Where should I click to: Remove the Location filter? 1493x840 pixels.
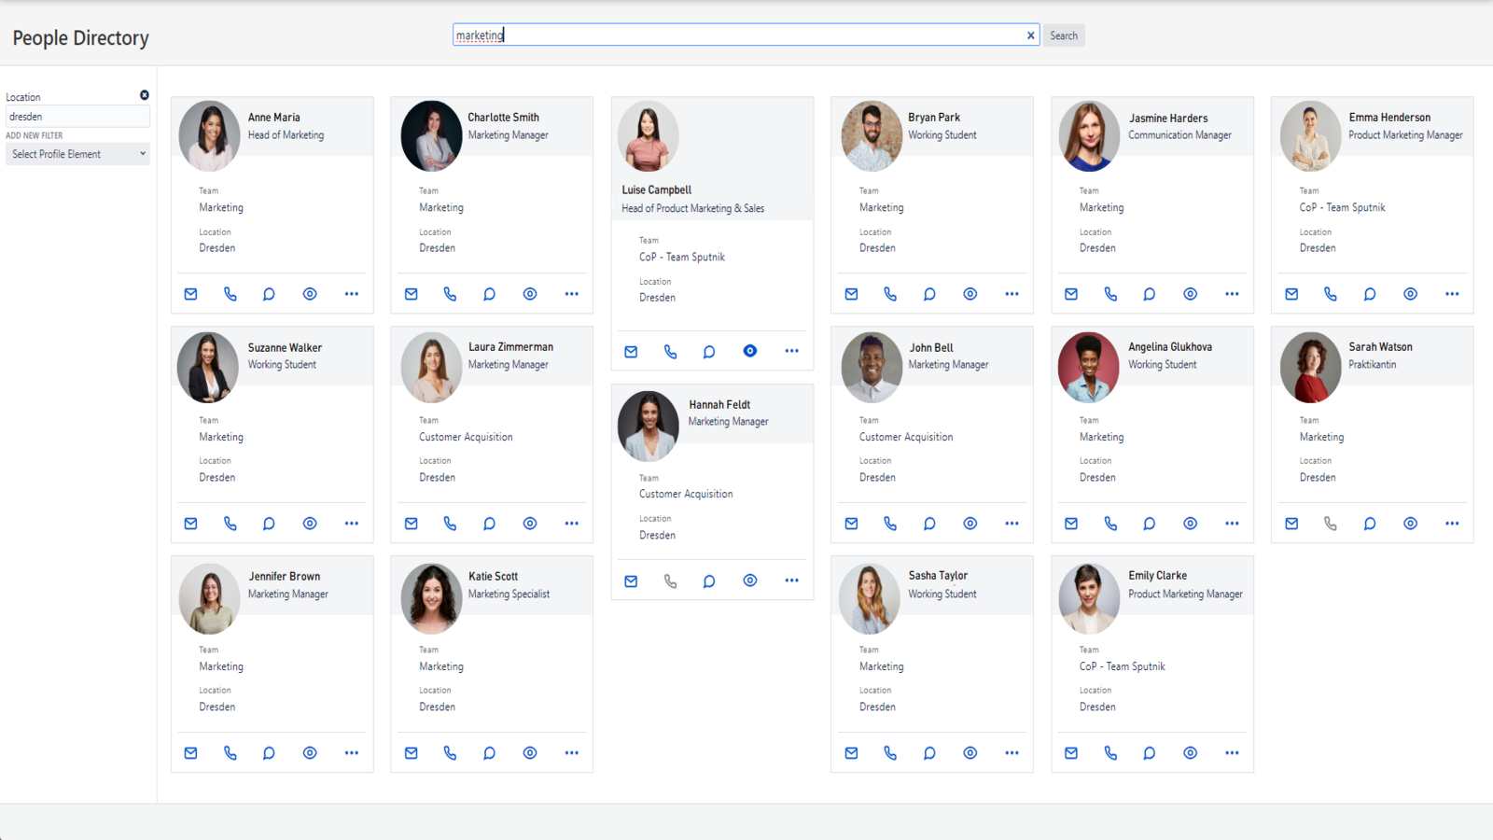[x=145, y=95]
